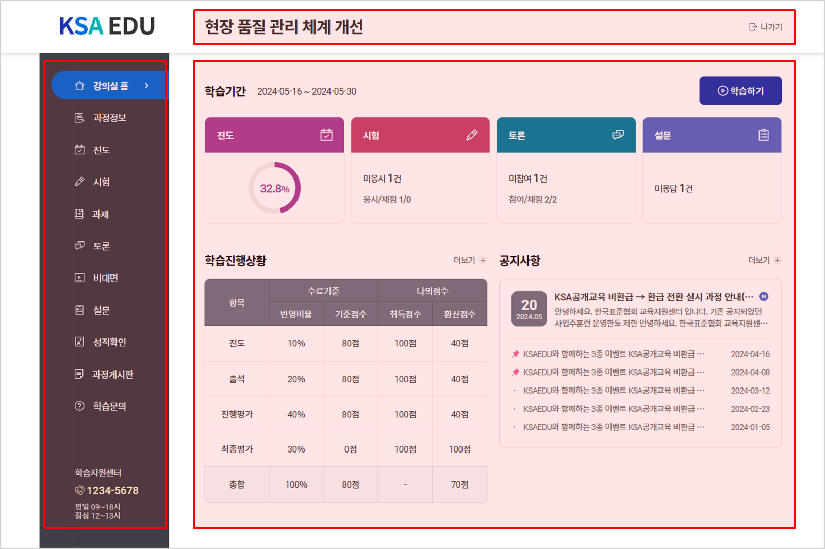This screenshot has width=825, height=549.
Task: Open the notice dated 2024-04-16
Action: coord(640,354)
